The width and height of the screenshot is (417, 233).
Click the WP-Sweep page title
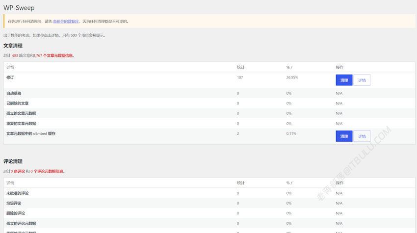[19, 8]
